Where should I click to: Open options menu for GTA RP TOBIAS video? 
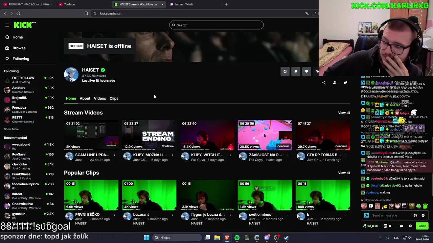point(346,155)
